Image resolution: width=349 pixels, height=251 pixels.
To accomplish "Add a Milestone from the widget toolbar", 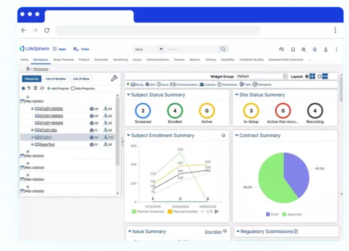I will 262,84.
